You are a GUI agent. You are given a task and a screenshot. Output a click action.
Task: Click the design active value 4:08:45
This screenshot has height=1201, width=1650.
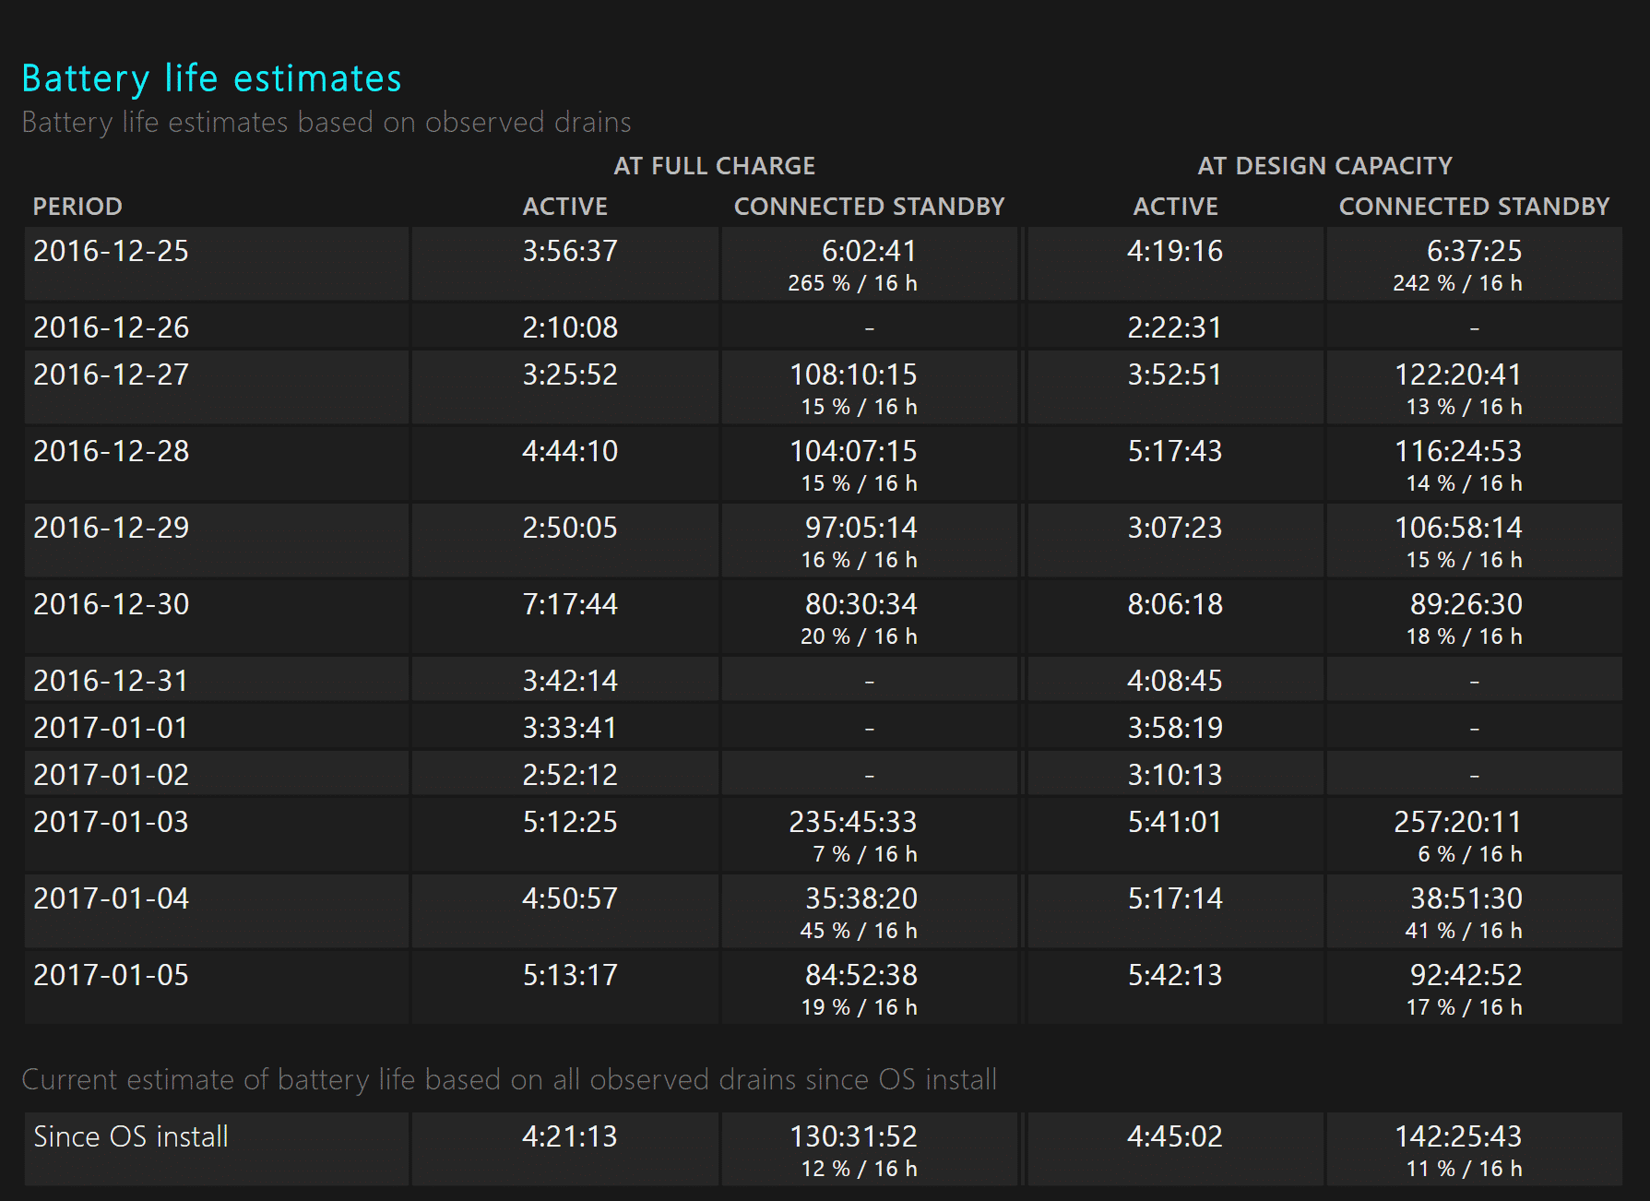point(1175,681)
